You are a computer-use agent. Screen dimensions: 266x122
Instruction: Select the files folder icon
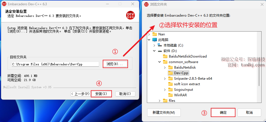coord(165,101)
